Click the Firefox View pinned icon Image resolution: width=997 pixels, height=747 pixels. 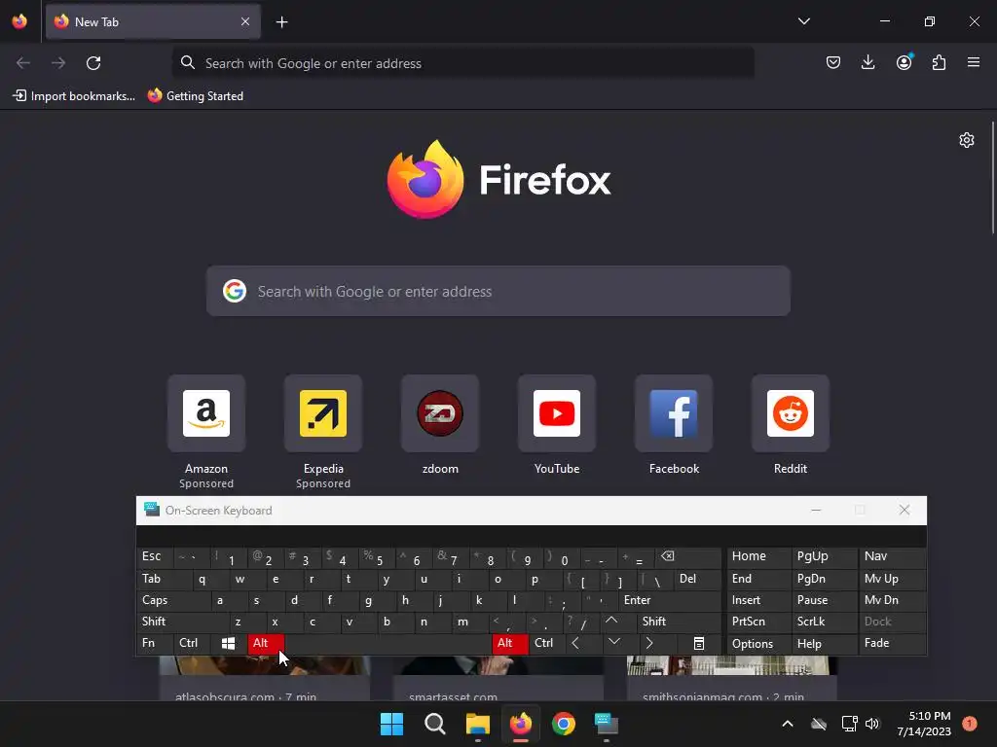[19, 21]
